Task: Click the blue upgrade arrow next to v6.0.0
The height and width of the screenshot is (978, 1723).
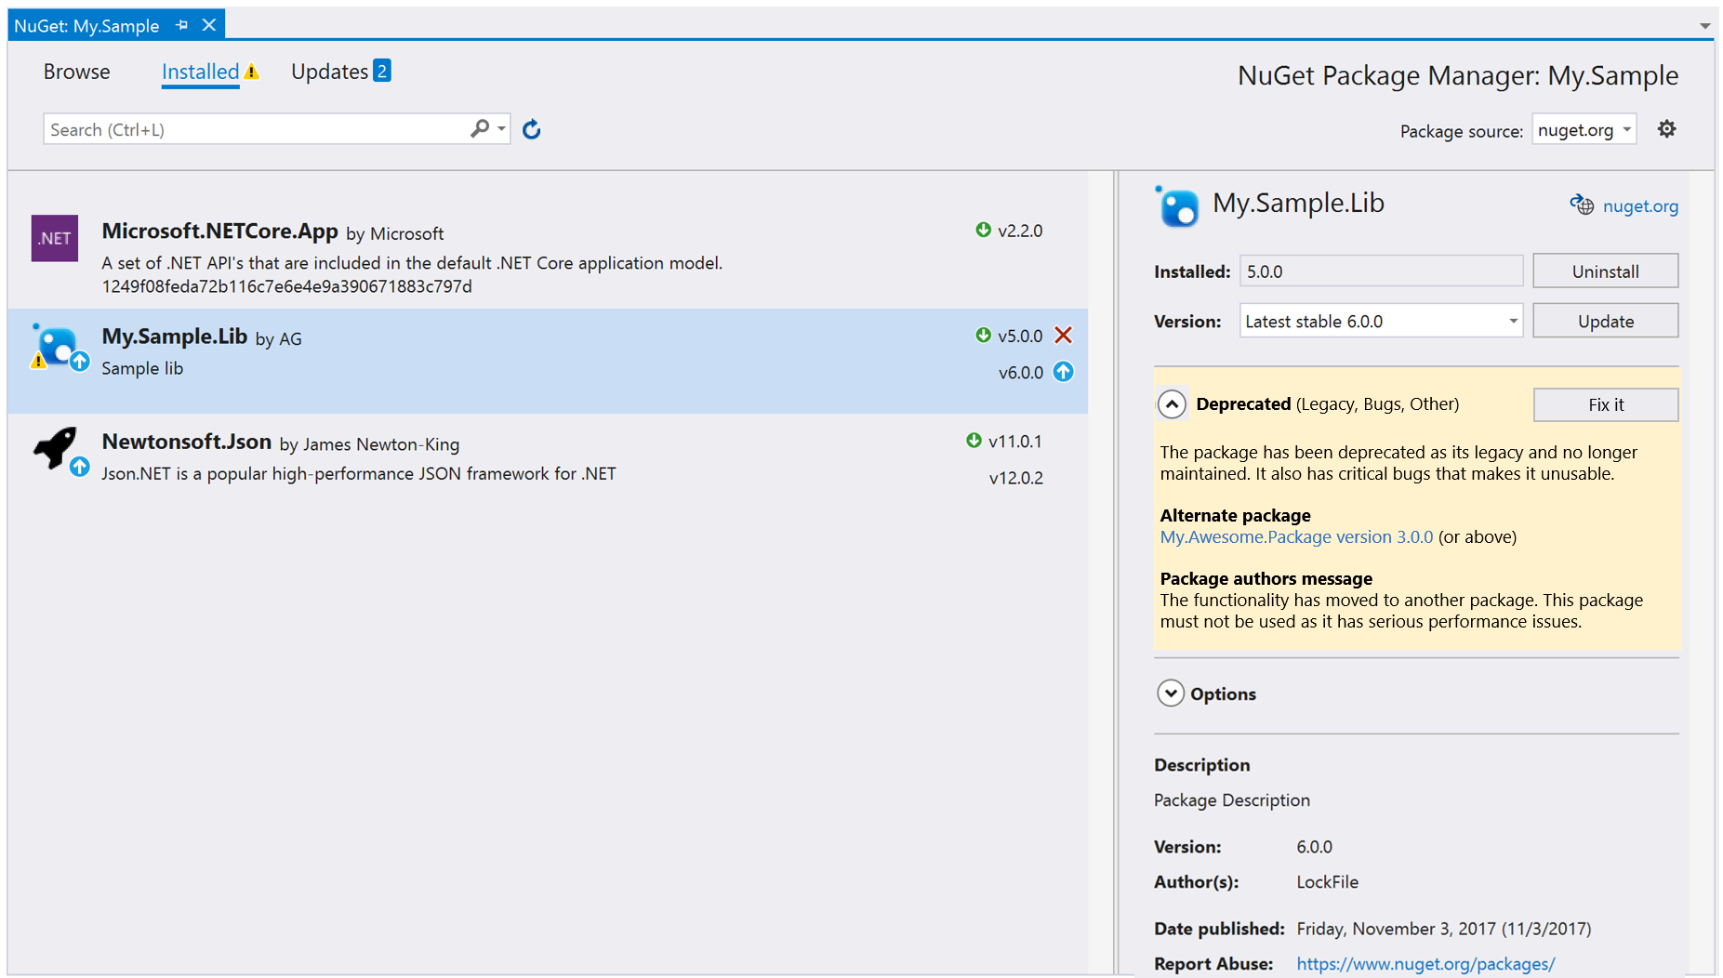Action: 1063,372
